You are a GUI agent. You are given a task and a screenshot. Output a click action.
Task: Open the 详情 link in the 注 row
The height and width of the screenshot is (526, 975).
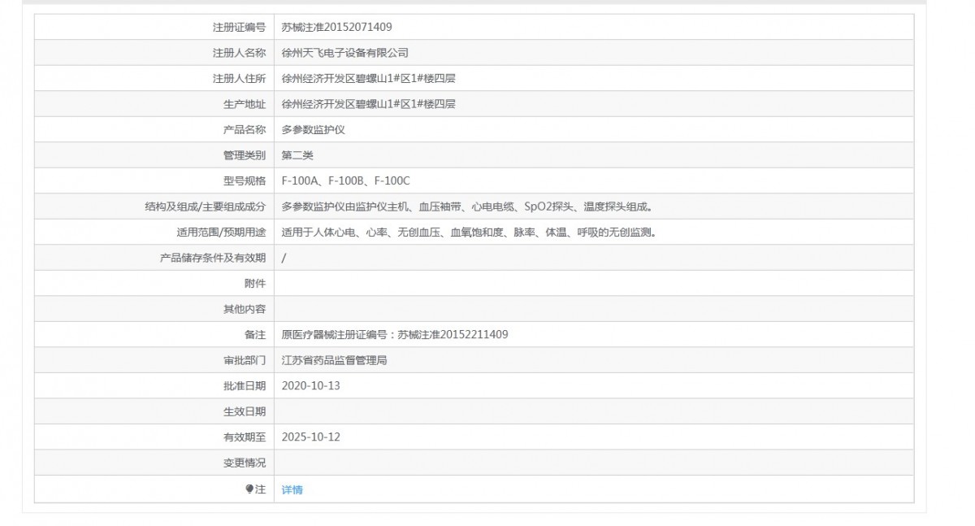click(292, 489)
